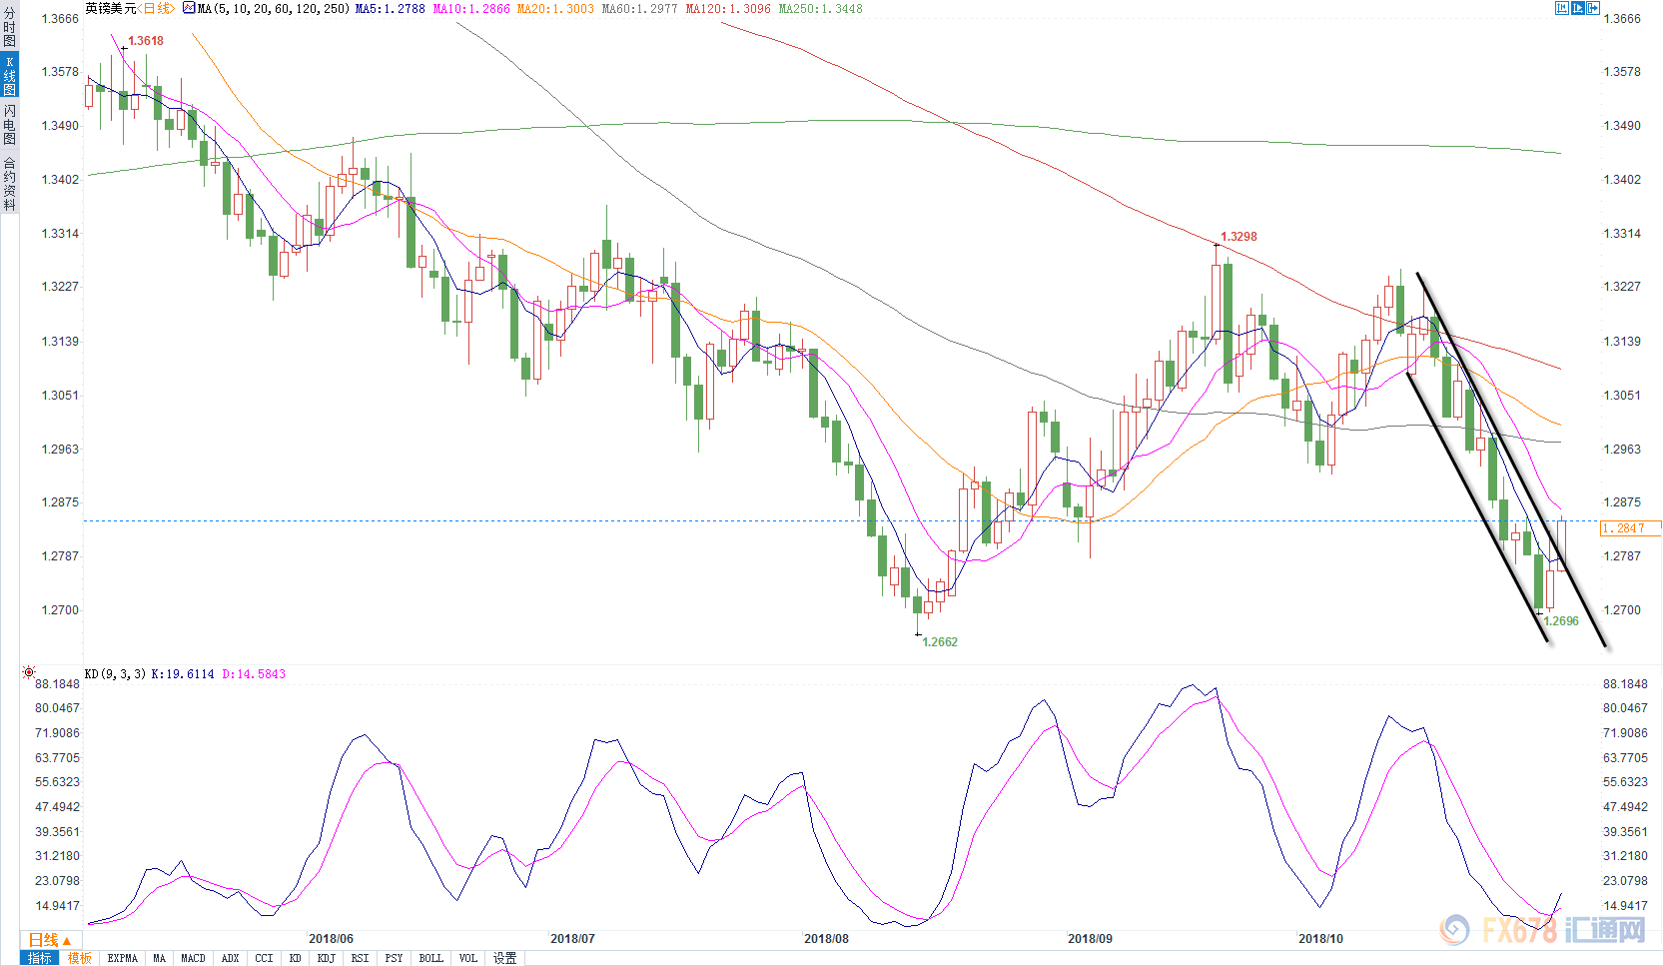Apply the RSI indicator
Screen dimensions: 1663x966
360,958
